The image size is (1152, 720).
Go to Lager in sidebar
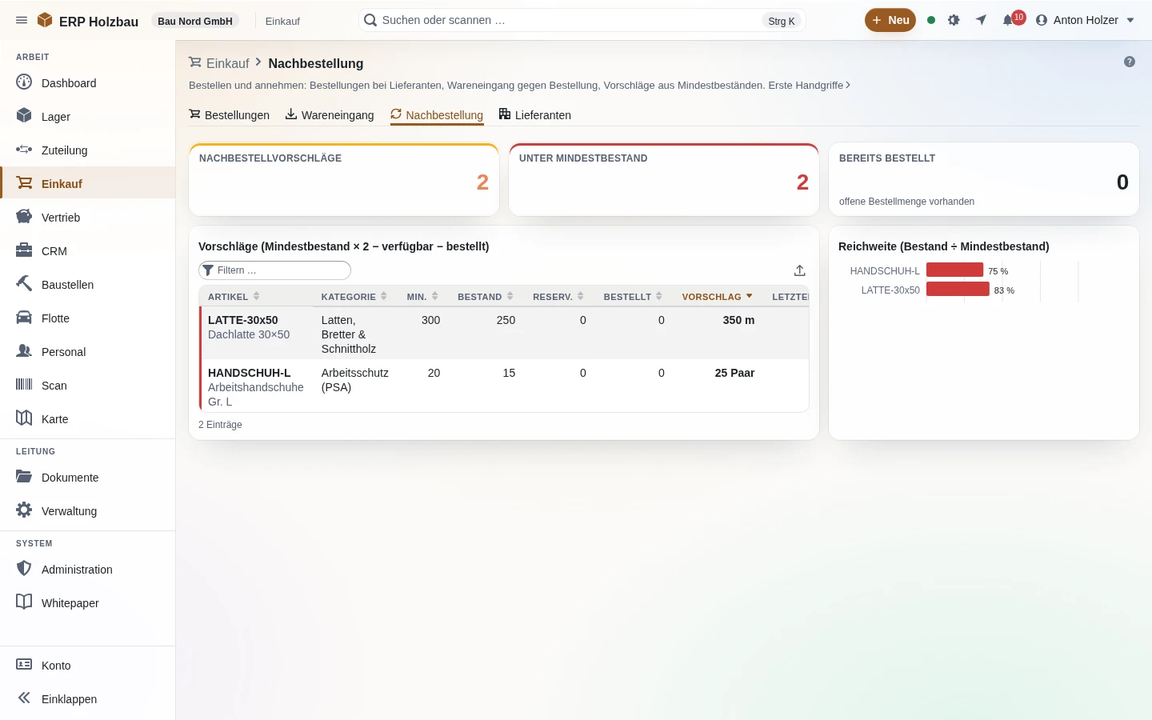click(88, 116)
